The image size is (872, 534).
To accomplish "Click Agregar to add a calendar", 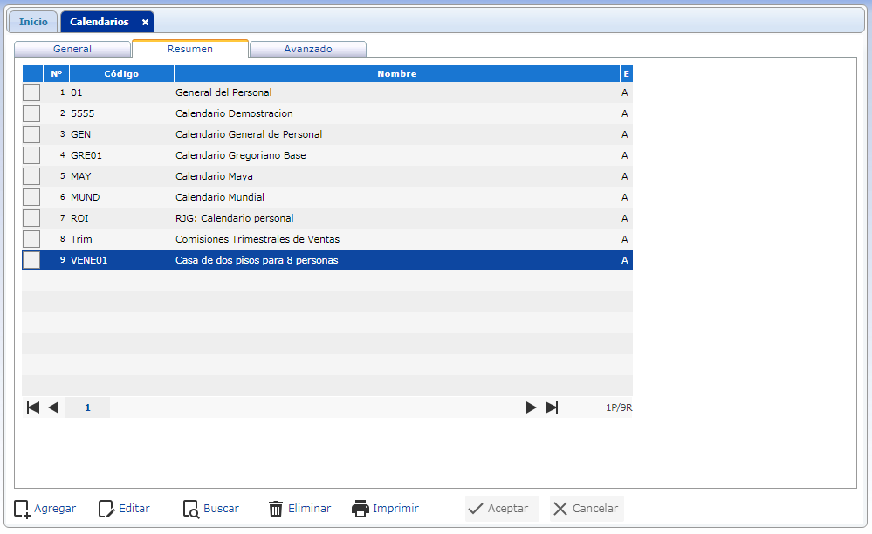I will pos(45,509).
